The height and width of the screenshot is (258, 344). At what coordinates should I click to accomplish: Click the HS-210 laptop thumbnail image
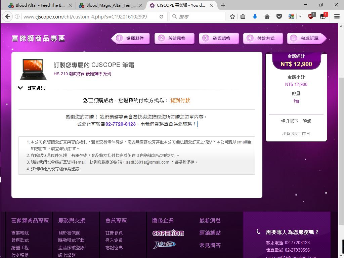pyautogui.click(x=33, y=69)
